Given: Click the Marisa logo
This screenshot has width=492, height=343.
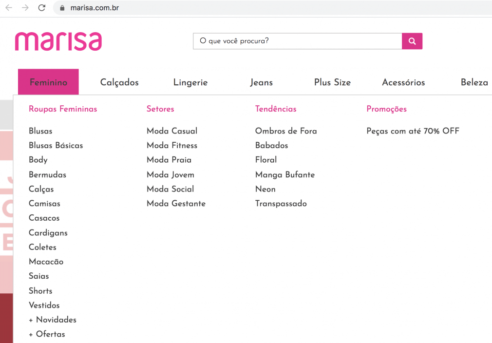Looking at the screenshot, I should pyautogui.click(x=58, y=41).
